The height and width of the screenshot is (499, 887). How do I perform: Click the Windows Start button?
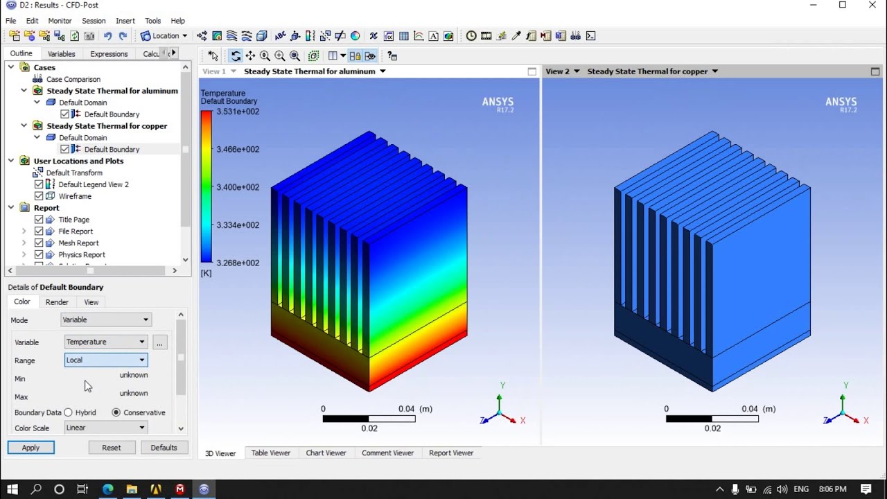[12, 489]
